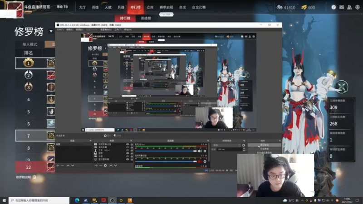363x204 pixels.
Task: Open the 仓库 warehouse tab
Action: click(x=150, y=7)
